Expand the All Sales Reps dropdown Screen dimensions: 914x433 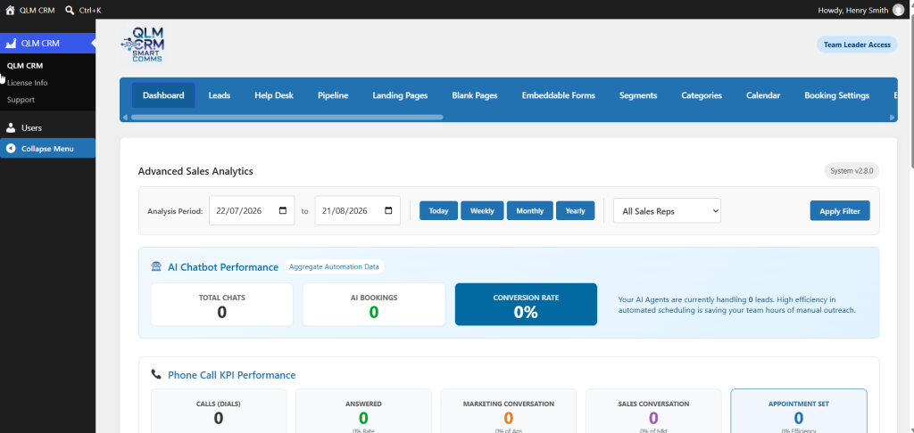pos(667,210)
